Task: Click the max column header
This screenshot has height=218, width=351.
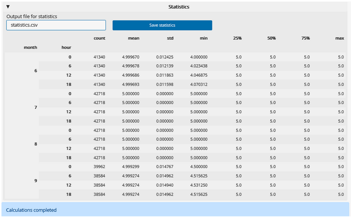Action: point(340,38)
